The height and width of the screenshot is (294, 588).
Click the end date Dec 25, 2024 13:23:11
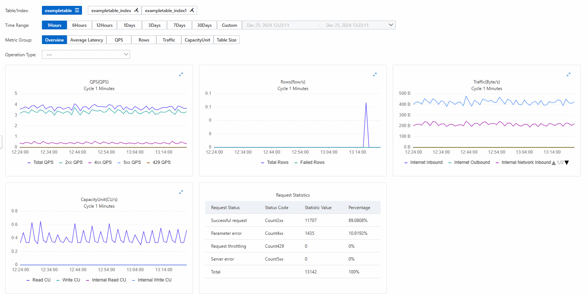[347, 25]
